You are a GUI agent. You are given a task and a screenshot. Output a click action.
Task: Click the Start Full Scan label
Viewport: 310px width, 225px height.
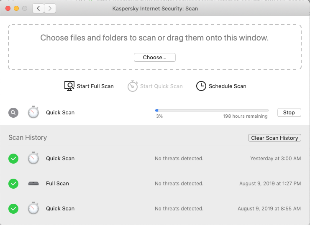tap(95, 86)
